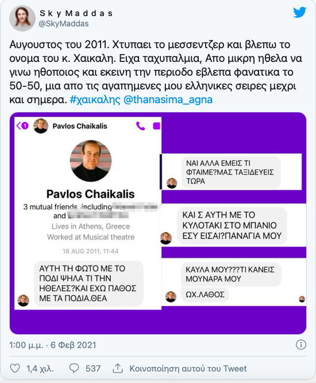Click the share upload arrow icon
Image resolution: width=316 pixels, height=383 pixels.
[117, 368]
